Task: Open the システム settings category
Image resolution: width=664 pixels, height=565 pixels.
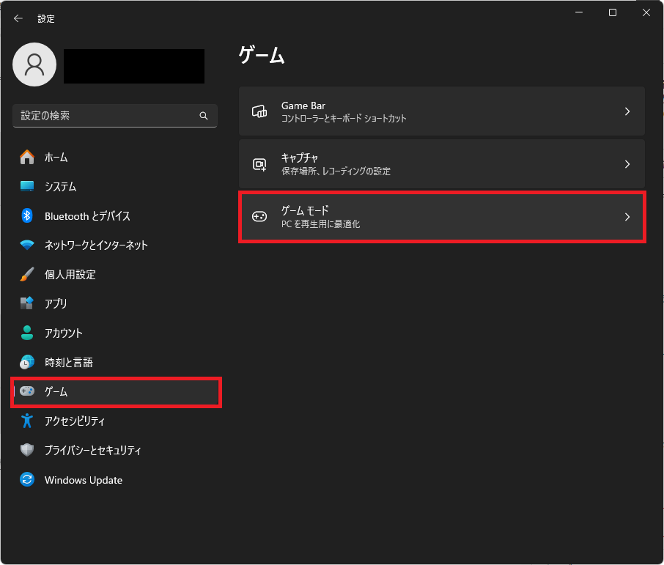Action: point(60,186)
